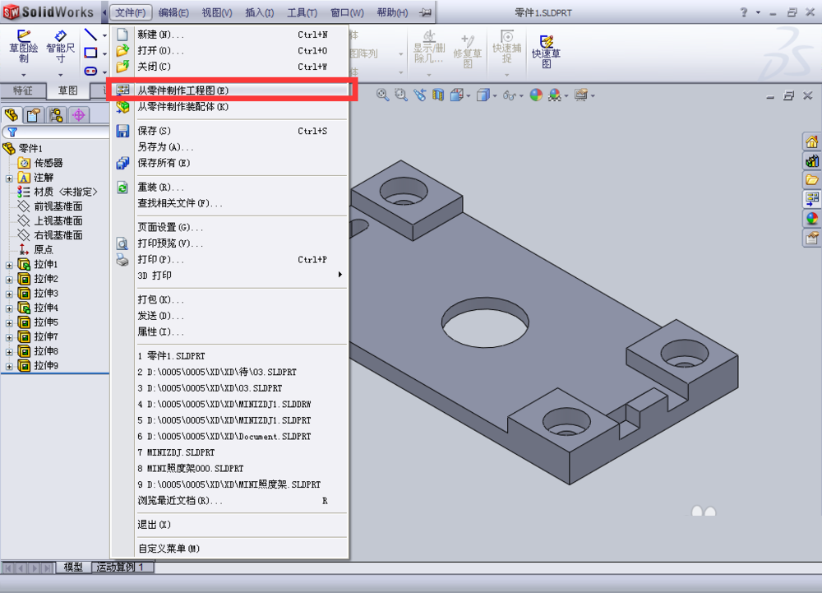Click the View Settings icon
The width and height of the screenshot is (822, 593).
581,95
